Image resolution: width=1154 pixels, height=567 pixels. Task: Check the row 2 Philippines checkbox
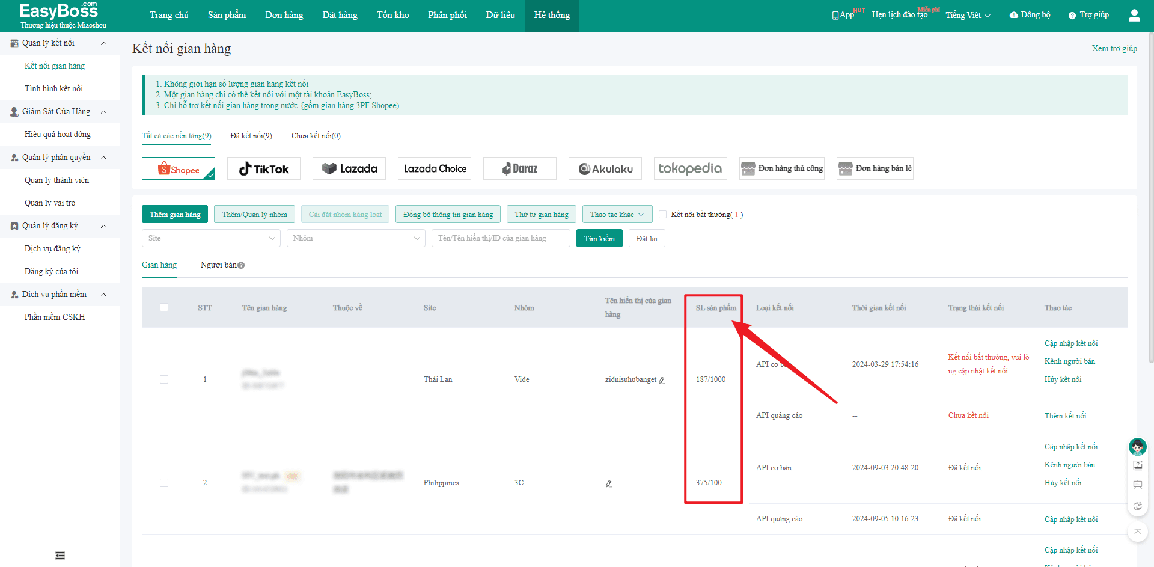pyautogui.click(x=164, y=483)
